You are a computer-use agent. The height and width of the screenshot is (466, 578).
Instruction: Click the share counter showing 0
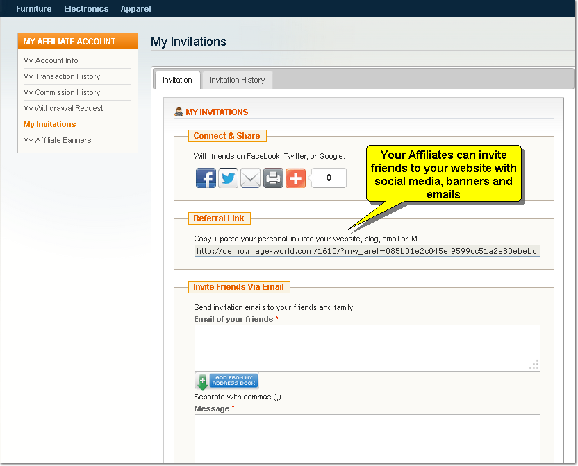(328, 178)
